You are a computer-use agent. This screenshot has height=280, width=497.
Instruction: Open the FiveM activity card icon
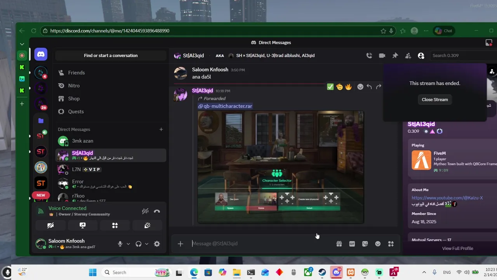click(x=421, y=160)
